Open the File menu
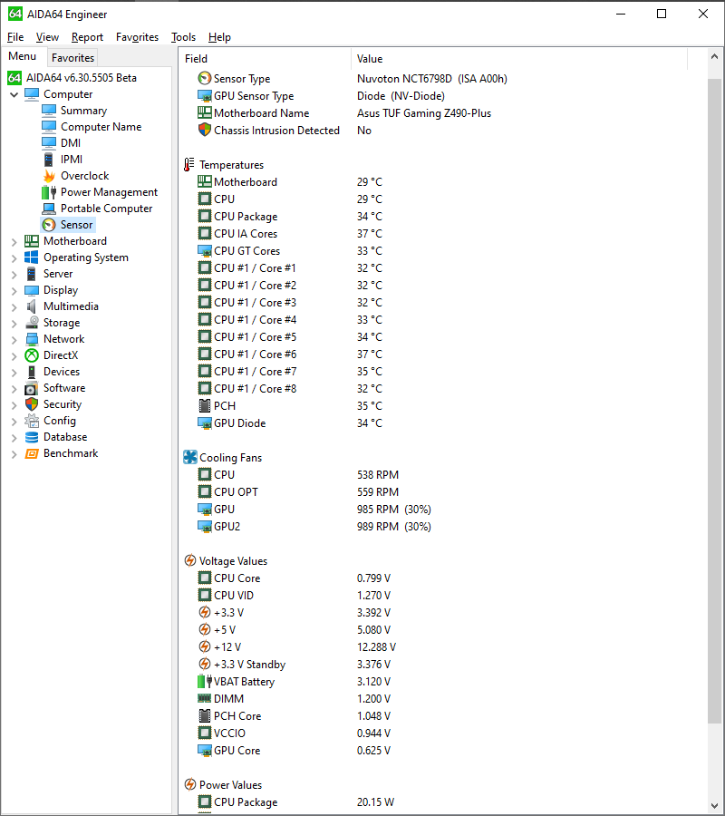The width and height of the screenshot is (725, 816). click(15, 37)
